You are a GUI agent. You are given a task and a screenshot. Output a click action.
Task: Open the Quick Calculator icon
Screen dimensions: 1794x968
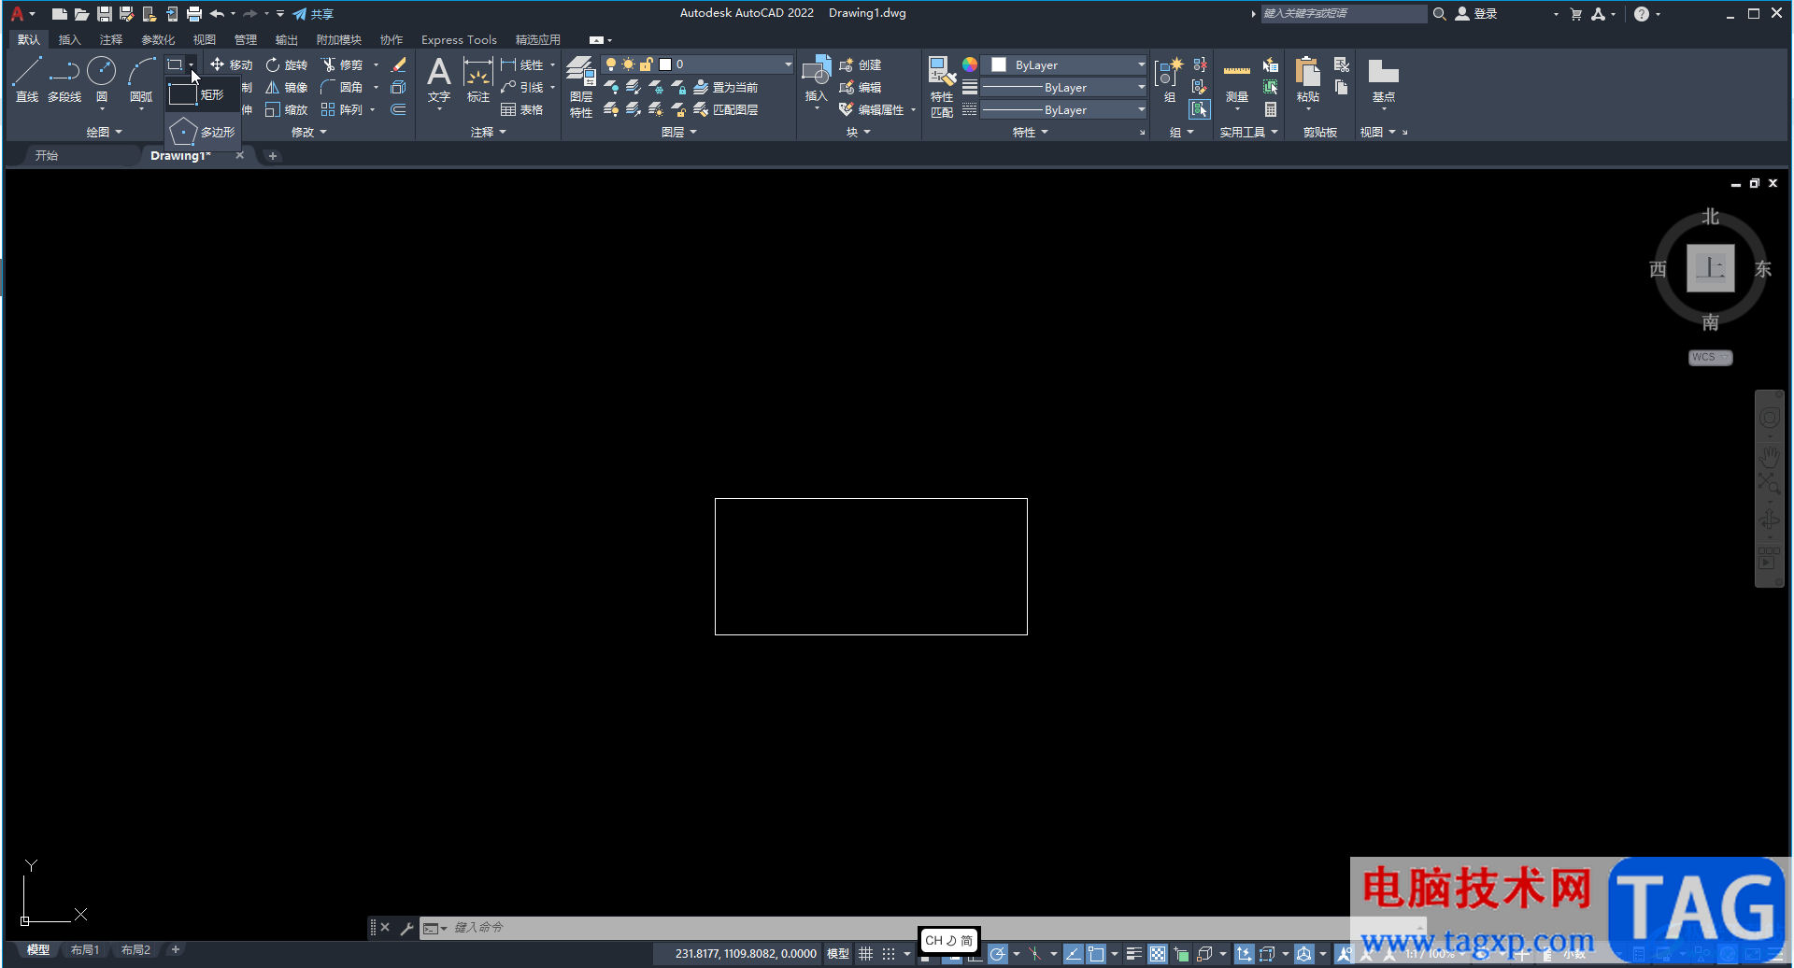pyautogui.click(x=1271, y=109)
